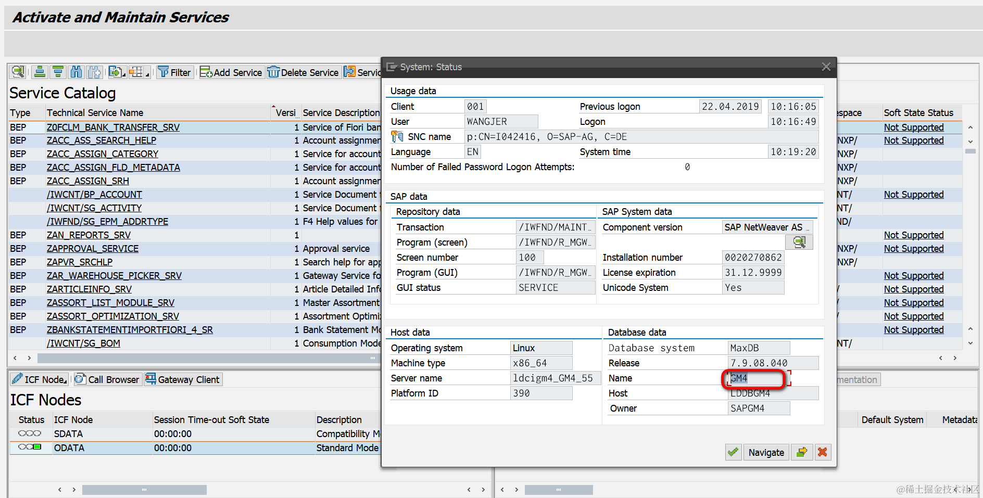Open the ICF Node dropdown menu
The width and height of the screenshot is (983, 498).
tap(39, 379)
